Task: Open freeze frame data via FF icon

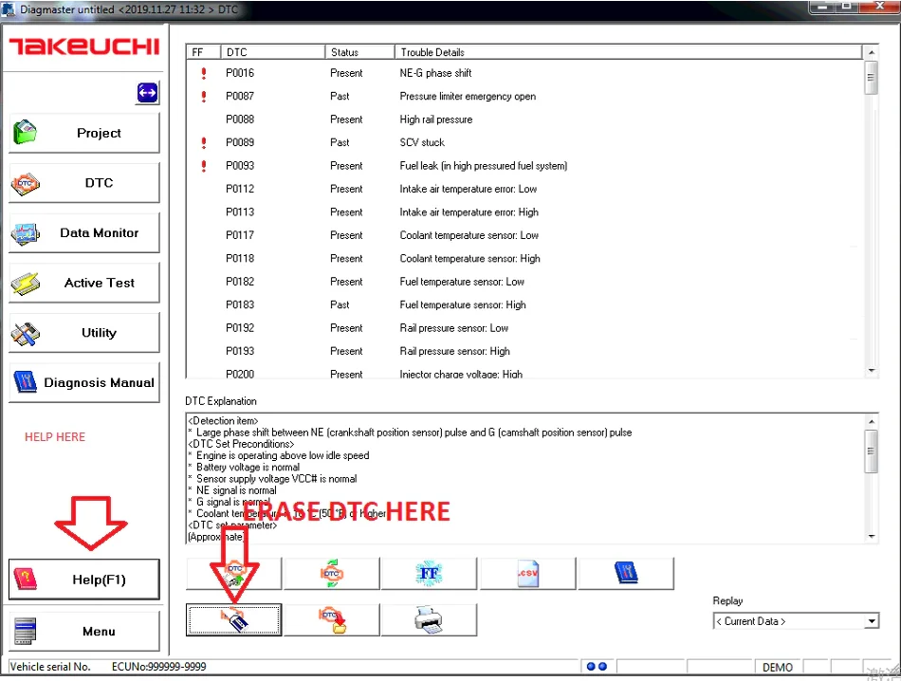Action: point(429,574)
